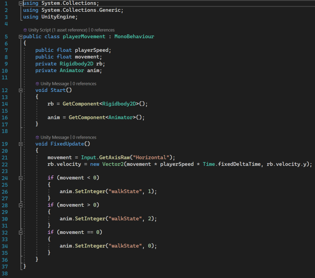Click the Unity icon above the playerMovement class

(25, 30)
